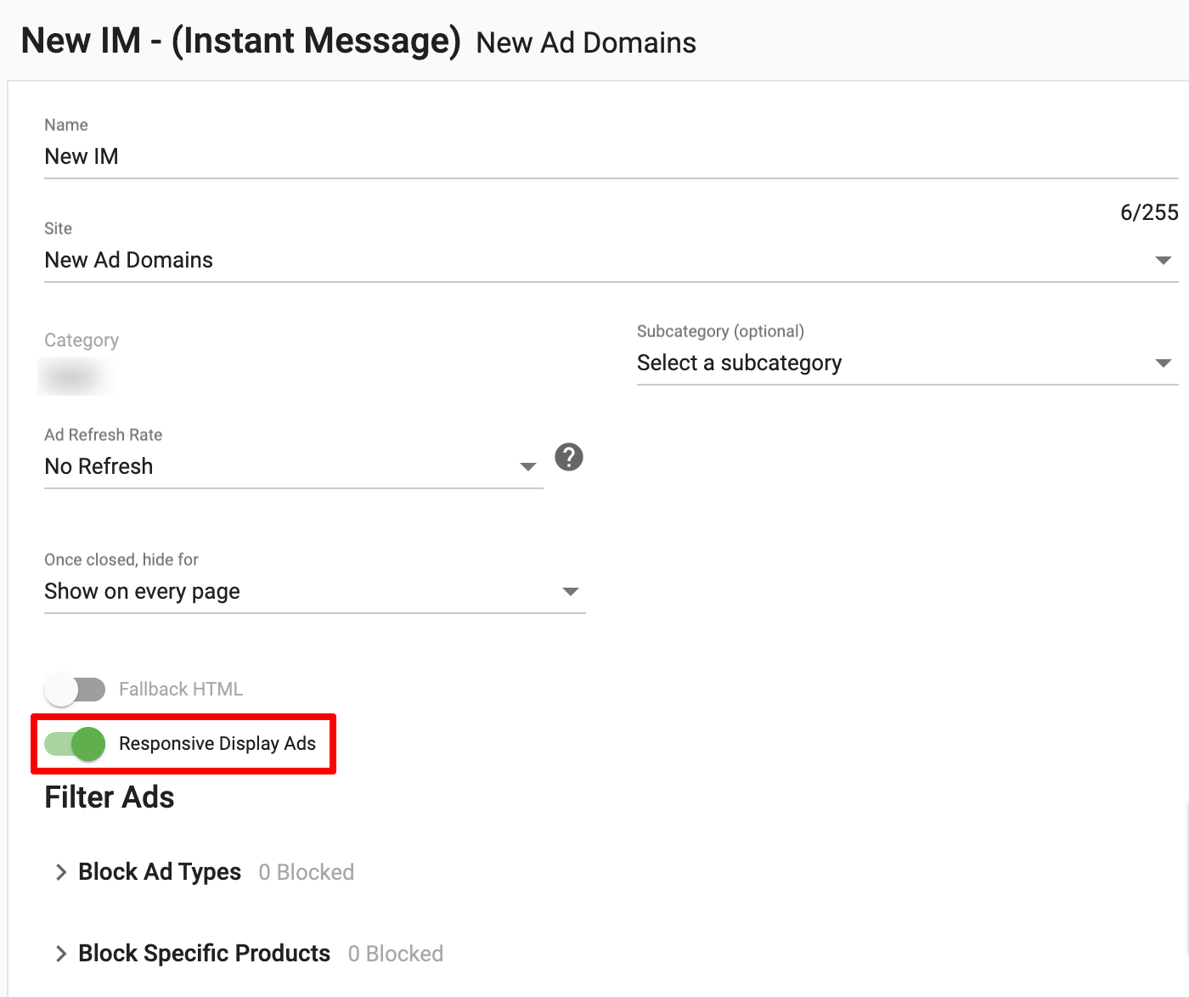
Task: Expand the Block Ad Types section
Action: (159, 871)
